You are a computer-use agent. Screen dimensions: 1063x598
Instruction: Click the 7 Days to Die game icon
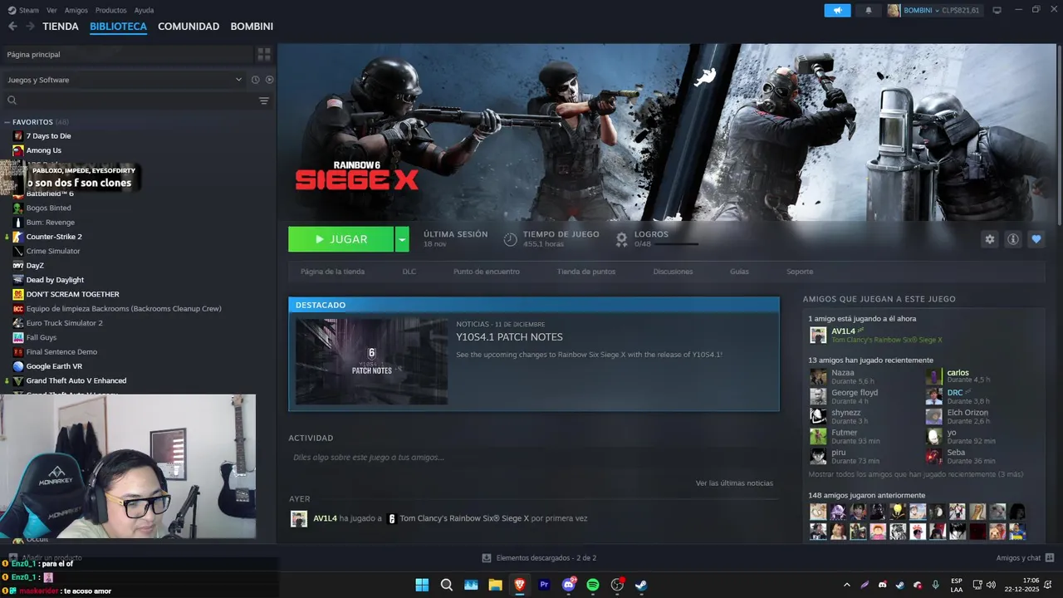click(x=18, y=136)
